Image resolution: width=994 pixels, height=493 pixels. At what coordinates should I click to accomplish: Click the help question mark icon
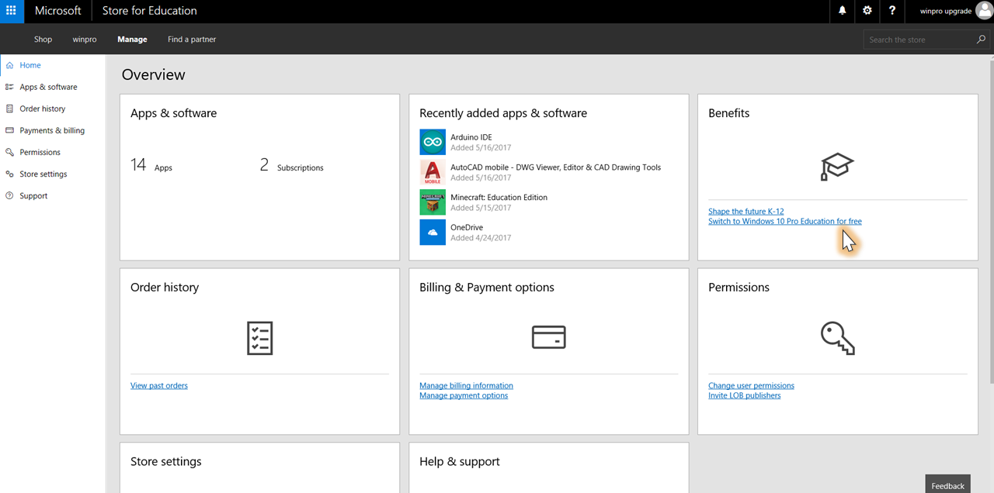tap(892, 11)
